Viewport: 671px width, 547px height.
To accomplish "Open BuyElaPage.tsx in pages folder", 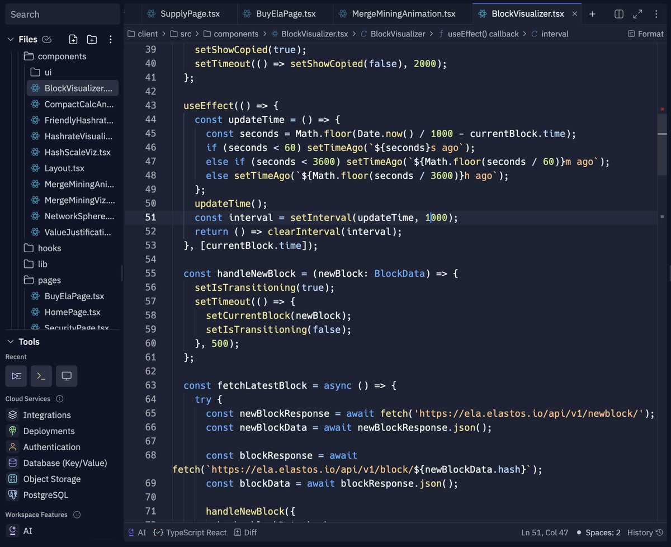I will click(73, 296).
